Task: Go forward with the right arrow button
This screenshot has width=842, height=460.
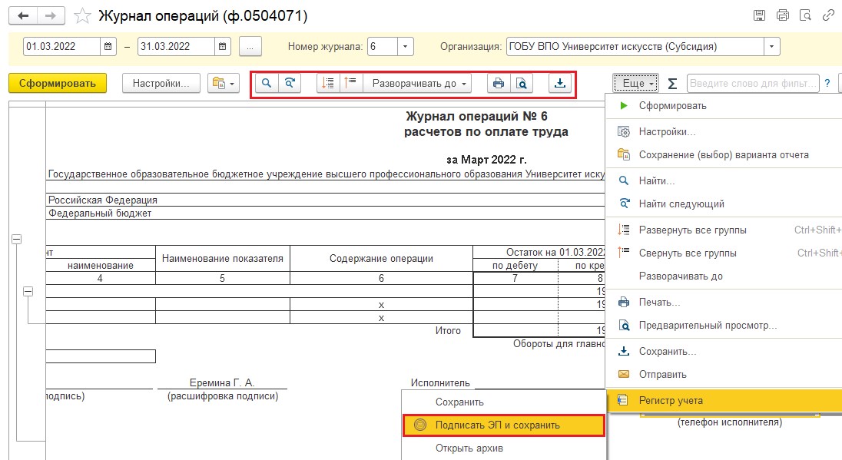Action: (x=51, y=16)
